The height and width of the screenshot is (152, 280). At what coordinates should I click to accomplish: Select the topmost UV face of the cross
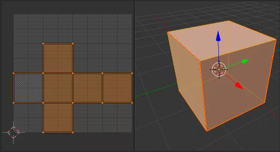pos(58,59)
